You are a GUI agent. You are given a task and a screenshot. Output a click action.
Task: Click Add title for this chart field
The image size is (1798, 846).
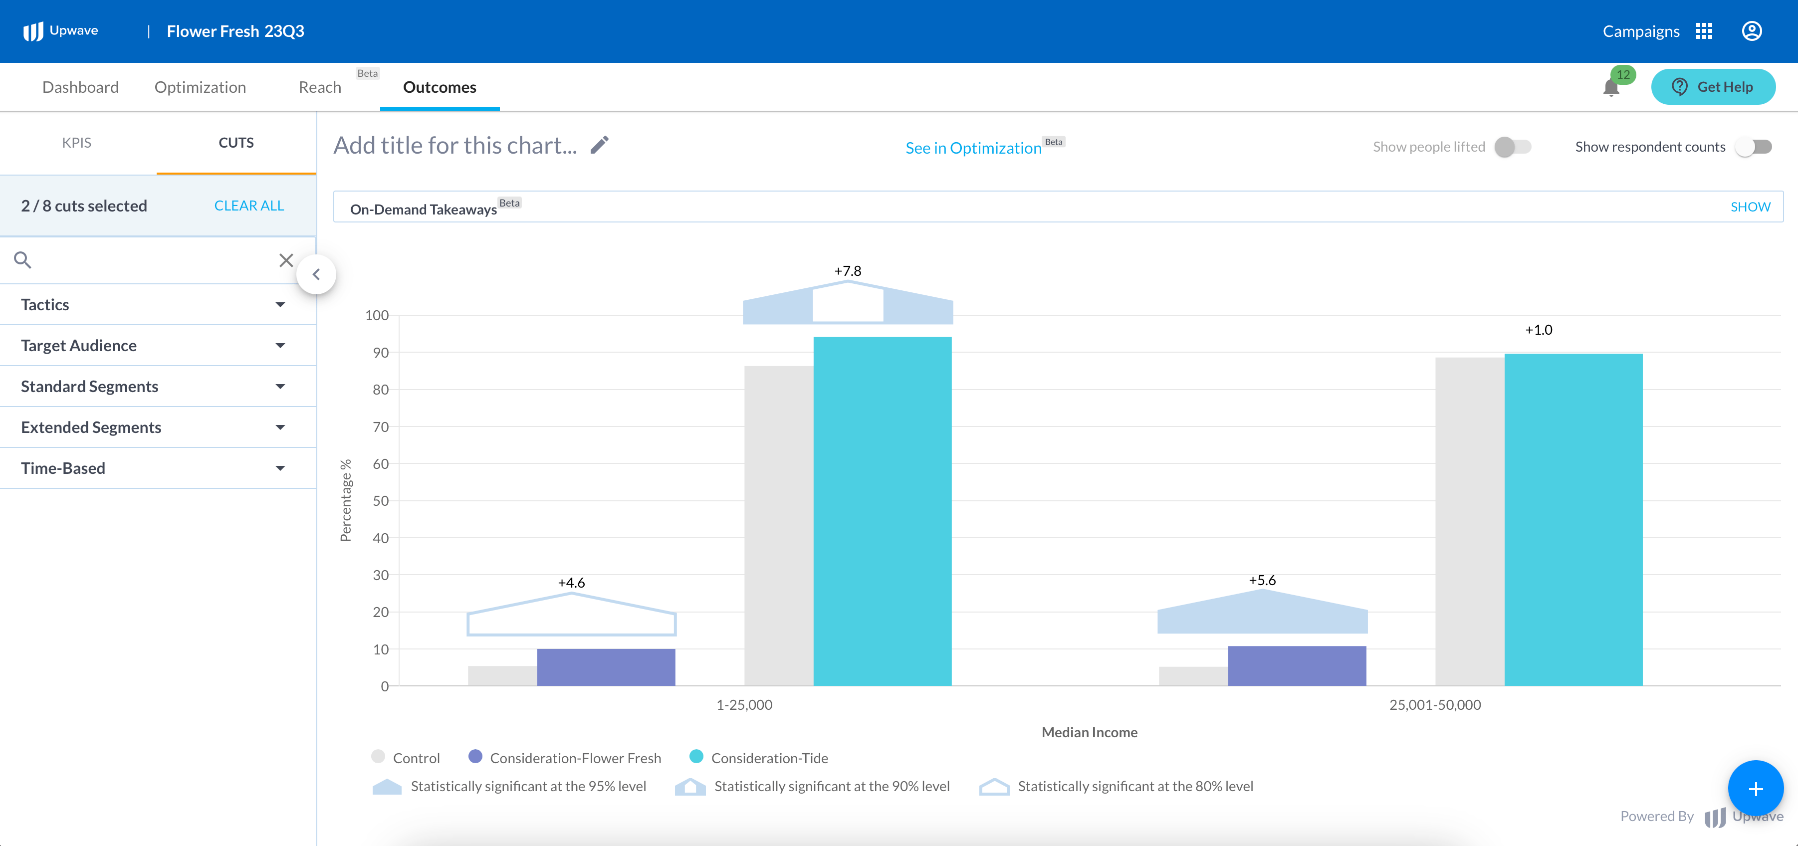tap(455, 145)
